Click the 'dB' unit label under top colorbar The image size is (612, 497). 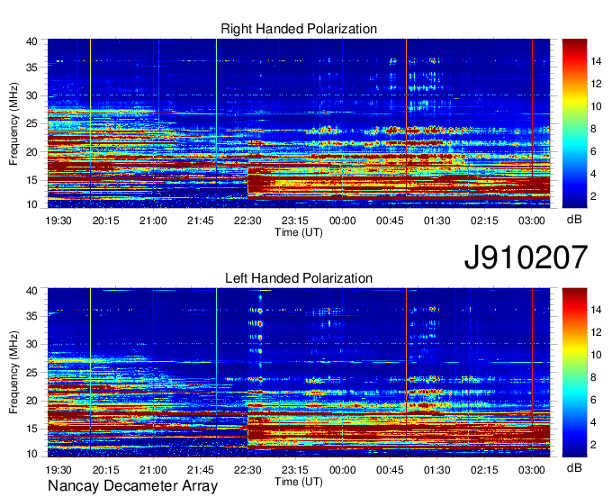pyautogui.click(x=574, y=220)
